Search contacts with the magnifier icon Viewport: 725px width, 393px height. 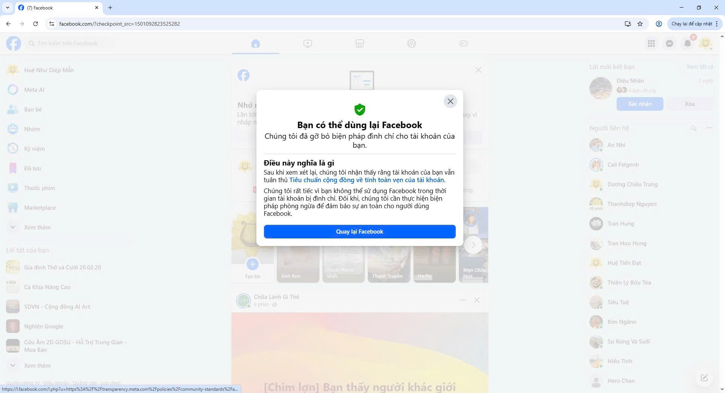click(x=693, y=128)
